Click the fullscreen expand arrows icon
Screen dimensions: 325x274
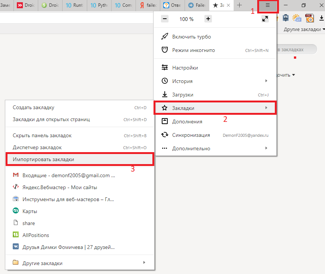tap(265, 19)
